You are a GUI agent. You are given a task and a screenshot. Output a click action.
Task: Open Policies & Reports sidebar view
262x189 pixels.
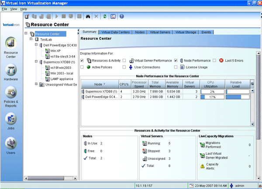coord(11,92)
